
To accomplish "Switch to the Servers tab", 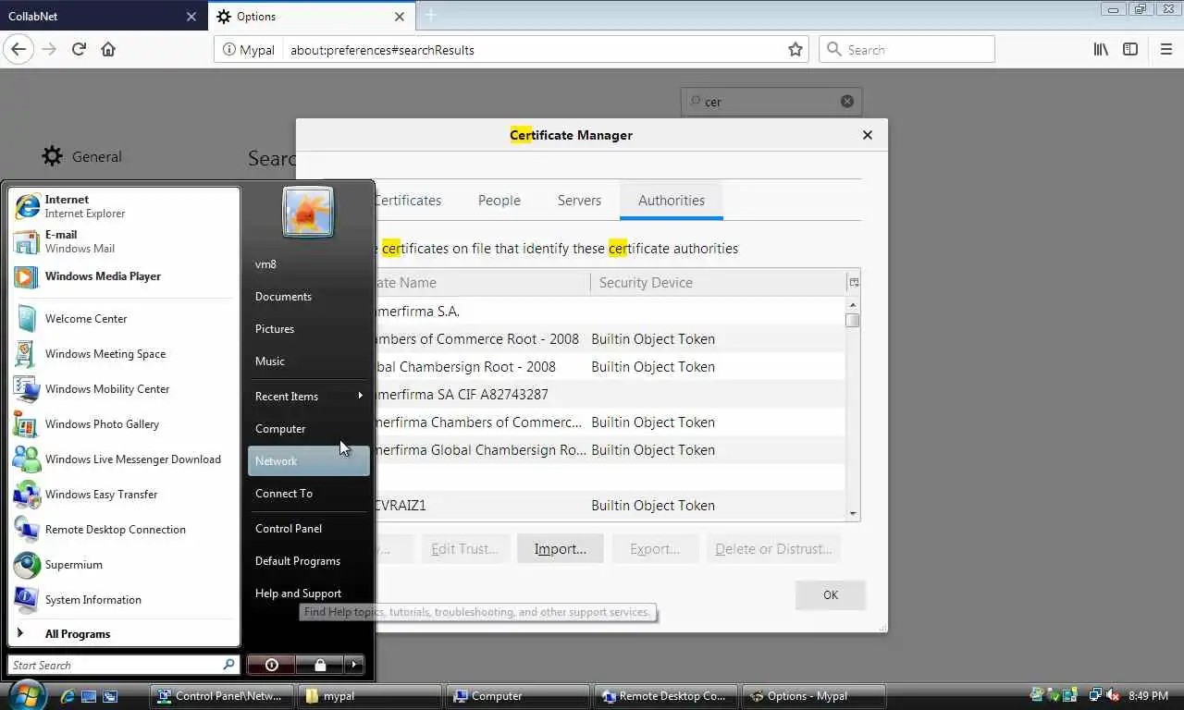I will pos(579,200).
